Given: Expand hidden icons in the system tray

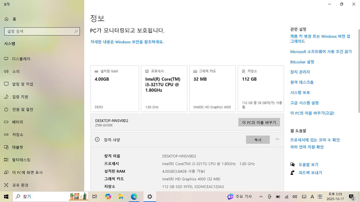Looking at the screenshot, I should click(x=261, y=196).
